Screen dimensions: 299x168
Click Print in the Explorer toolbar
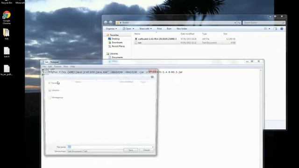pos(159,28)
